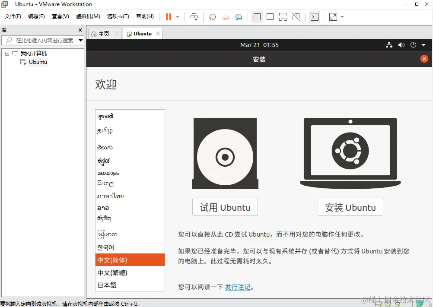Enter full screen mode icon
Screen dimensions: 433x307
[x=283, y=17]
